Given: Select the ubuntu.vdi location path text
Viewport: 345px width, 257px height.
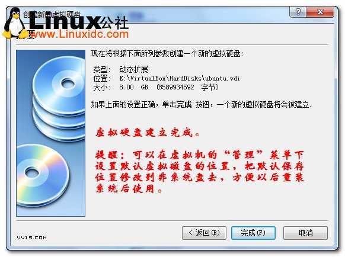Looking at the screenshot, I should 180,78.
